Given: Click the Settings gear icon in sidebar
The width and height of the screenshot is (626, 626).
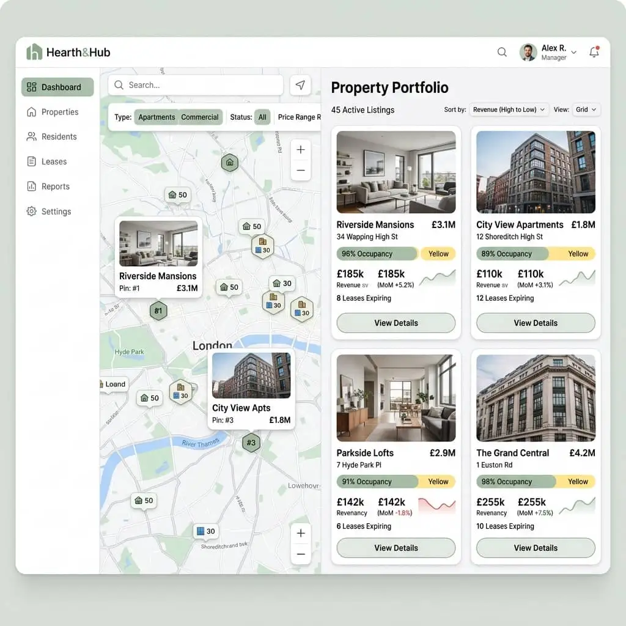Looking at the screenshot, I should tap(32, 211).
